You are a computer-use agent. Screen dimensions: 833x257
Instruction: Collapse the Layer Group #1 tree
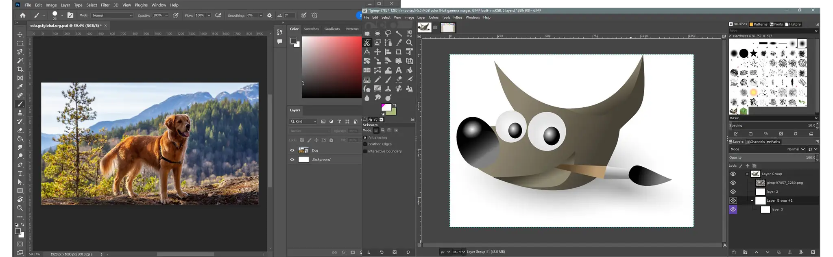tap(752, 201)
